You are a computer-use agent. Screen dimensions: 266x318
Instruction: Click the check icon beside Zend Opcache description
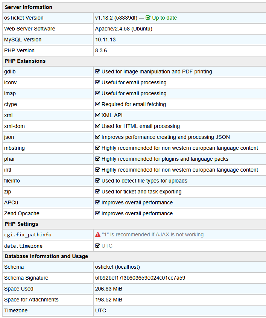pyautogui.click(x=98, y=213)
